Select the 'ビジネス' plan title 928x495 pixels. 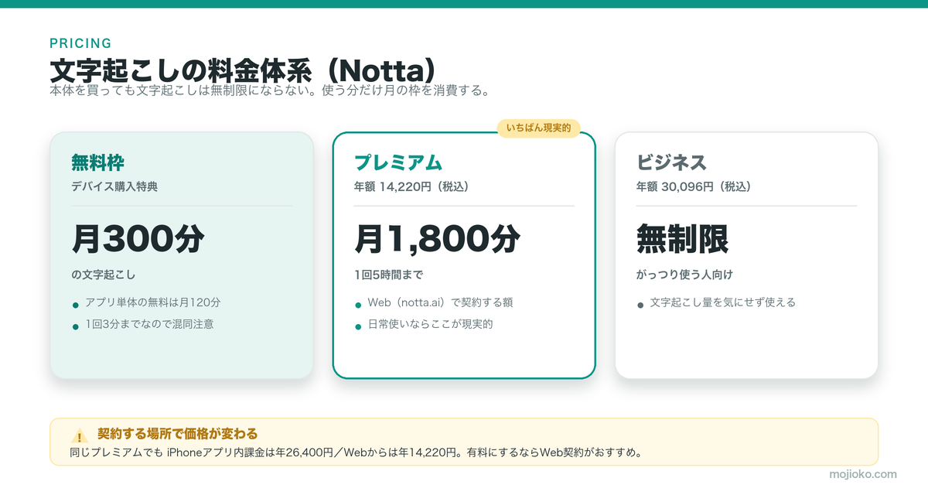point(671,162)
